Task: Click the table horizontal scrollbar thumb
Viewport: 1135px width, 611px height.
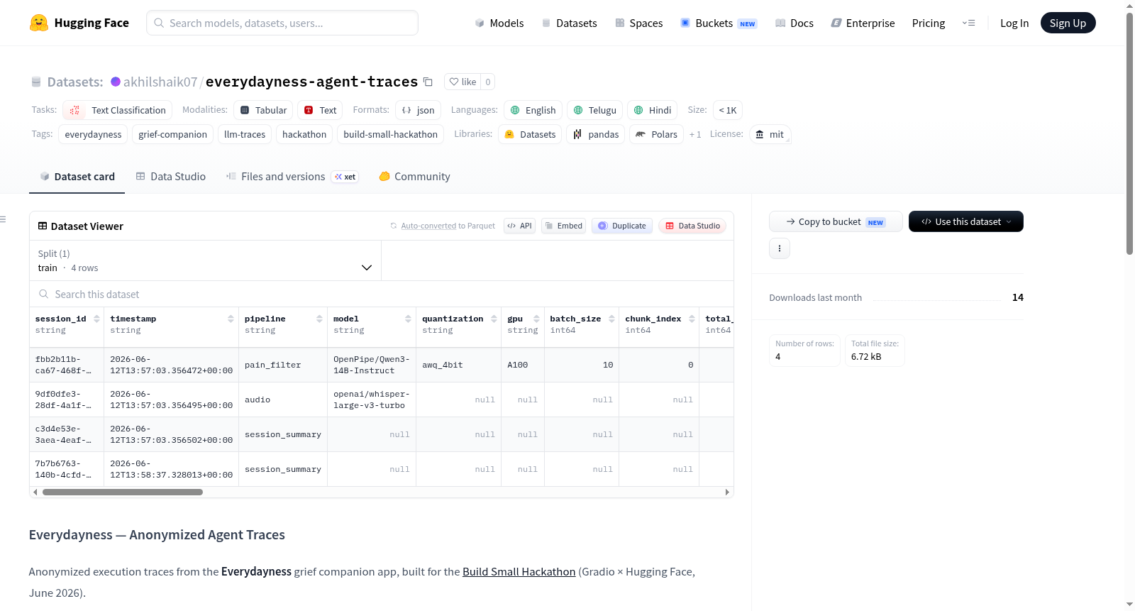Action: coord(123,492)
